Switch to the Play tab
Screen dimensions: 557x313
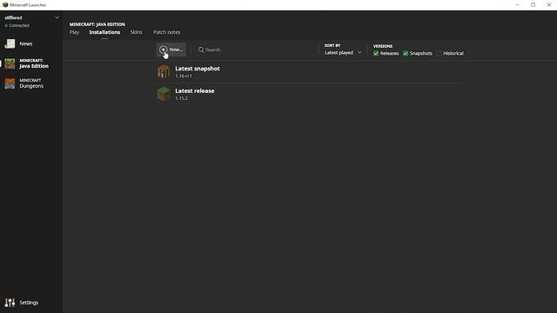[x=74, y=32]
